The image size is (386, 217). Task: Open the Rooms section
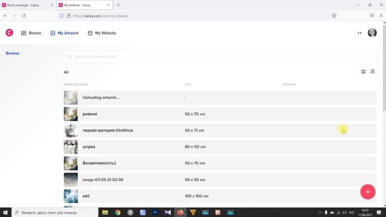pos(31,33)
